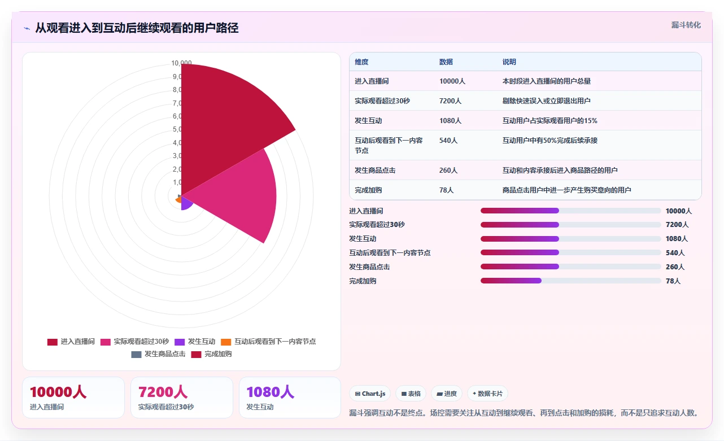724x441 pixels.
Task: Click the 互动后观看到下一内容节点 progress bar
Action: (570, 252)
